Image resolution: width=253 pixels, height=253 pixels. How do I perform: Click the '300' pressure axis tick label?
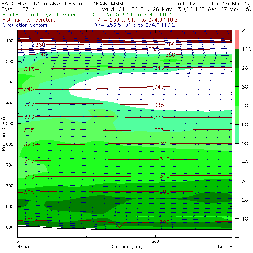[10, 82]
